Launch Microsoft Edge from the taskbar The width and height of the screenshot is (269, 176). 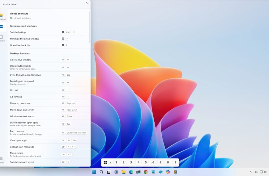[x=131, y=172]
